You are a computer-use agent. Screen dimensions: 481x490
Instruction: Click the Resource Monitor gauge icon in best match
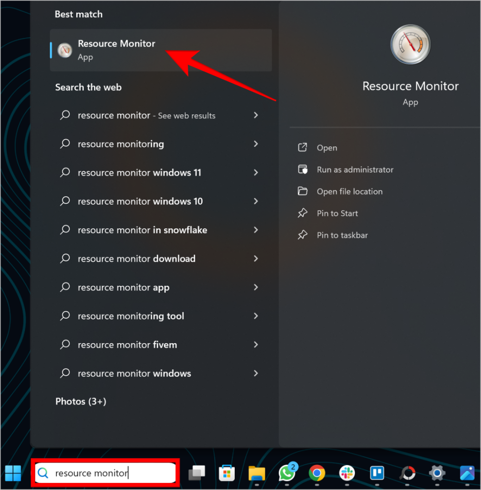pos(65,50)
